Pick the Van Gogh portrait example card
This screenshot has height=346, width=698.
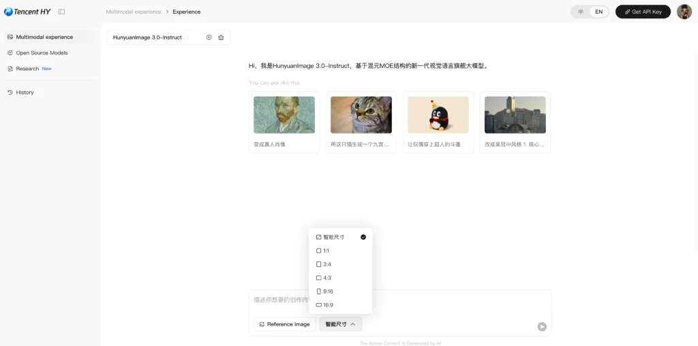pyautogui.click(x=284, y=123)
